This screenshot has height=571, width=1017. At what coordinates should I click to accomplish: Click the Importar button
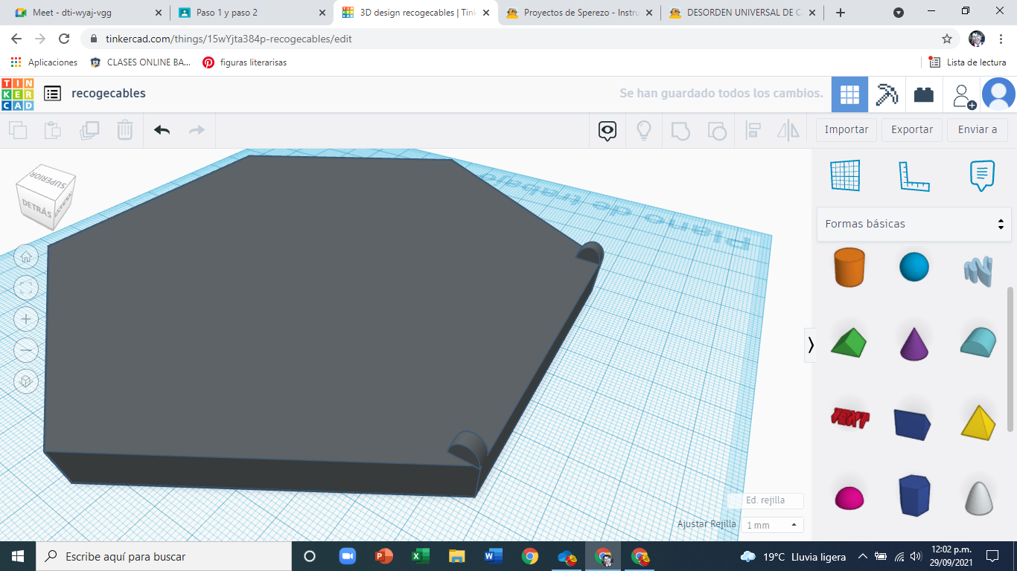pyautogui.click(x=847, y=129)
